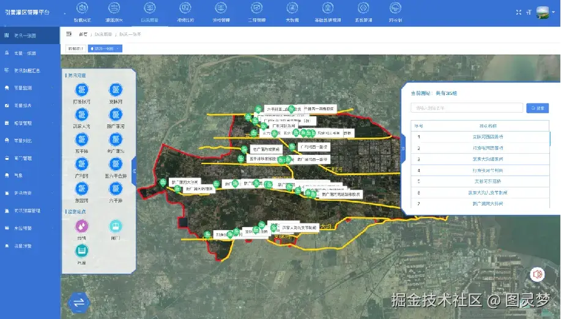
Task: Select station row 5 支脉河东范桥
Action: click(480, 181)
